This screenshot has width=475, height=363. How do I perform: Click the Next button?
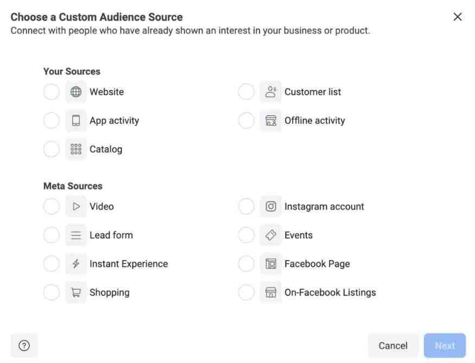[x=445, y=346]
